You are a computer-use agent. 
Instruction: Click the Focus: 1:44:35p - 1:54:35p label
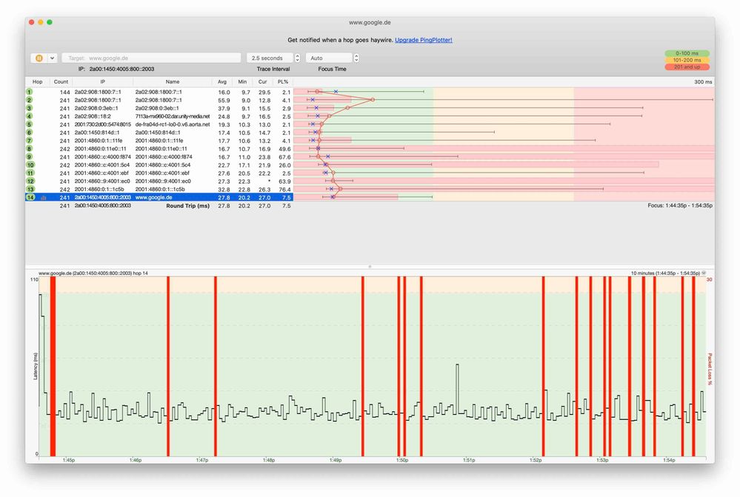[680, 206]
